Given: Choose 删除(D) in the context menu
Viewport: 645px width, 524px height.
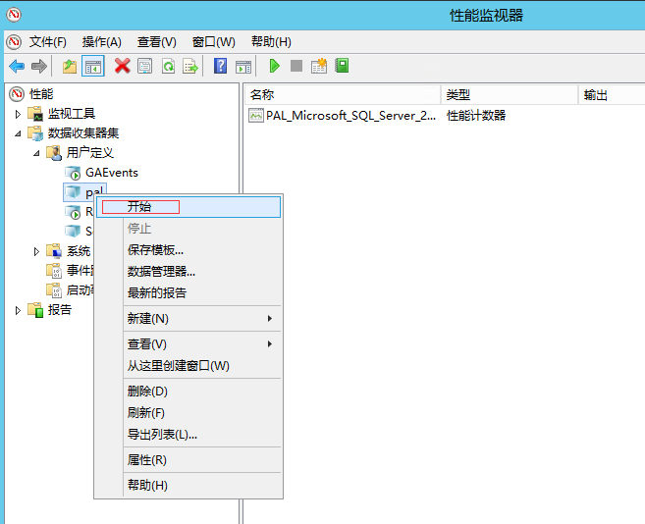Looking at the screenshot, I should point(188,392).
